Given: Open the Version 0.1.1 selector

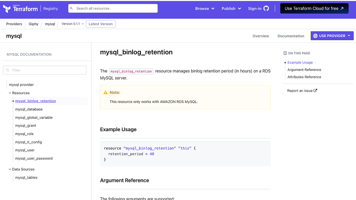Looking at the screenshot, I should [72, 24].
